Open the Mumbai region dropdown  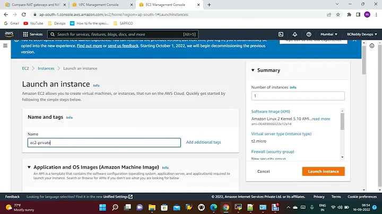329,34
